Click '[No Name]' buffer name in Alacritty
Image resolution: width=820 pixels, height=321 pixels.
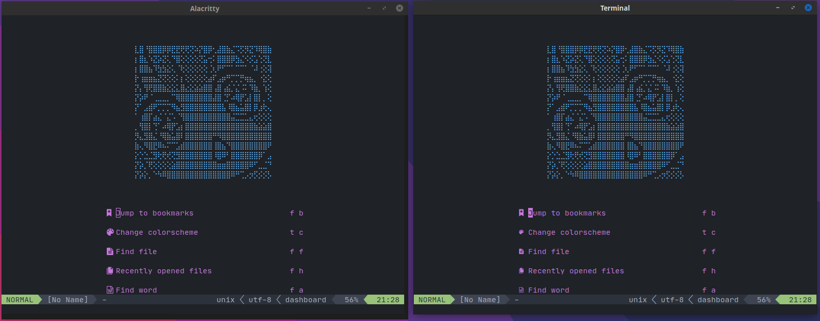tap(68, 300)
